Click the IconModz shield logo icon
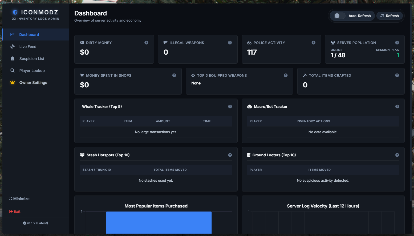 pyautogui.click(x=15, y=12)
